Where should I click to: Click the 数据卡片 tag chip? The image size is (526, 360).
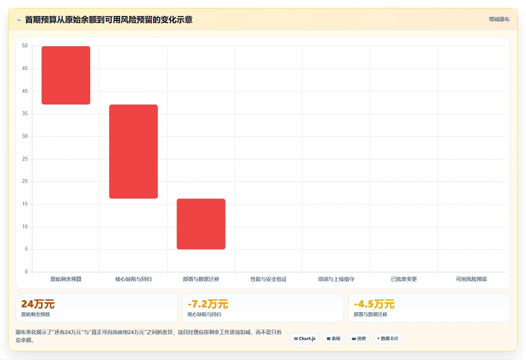pyautogui.click(x=388, y=338)
